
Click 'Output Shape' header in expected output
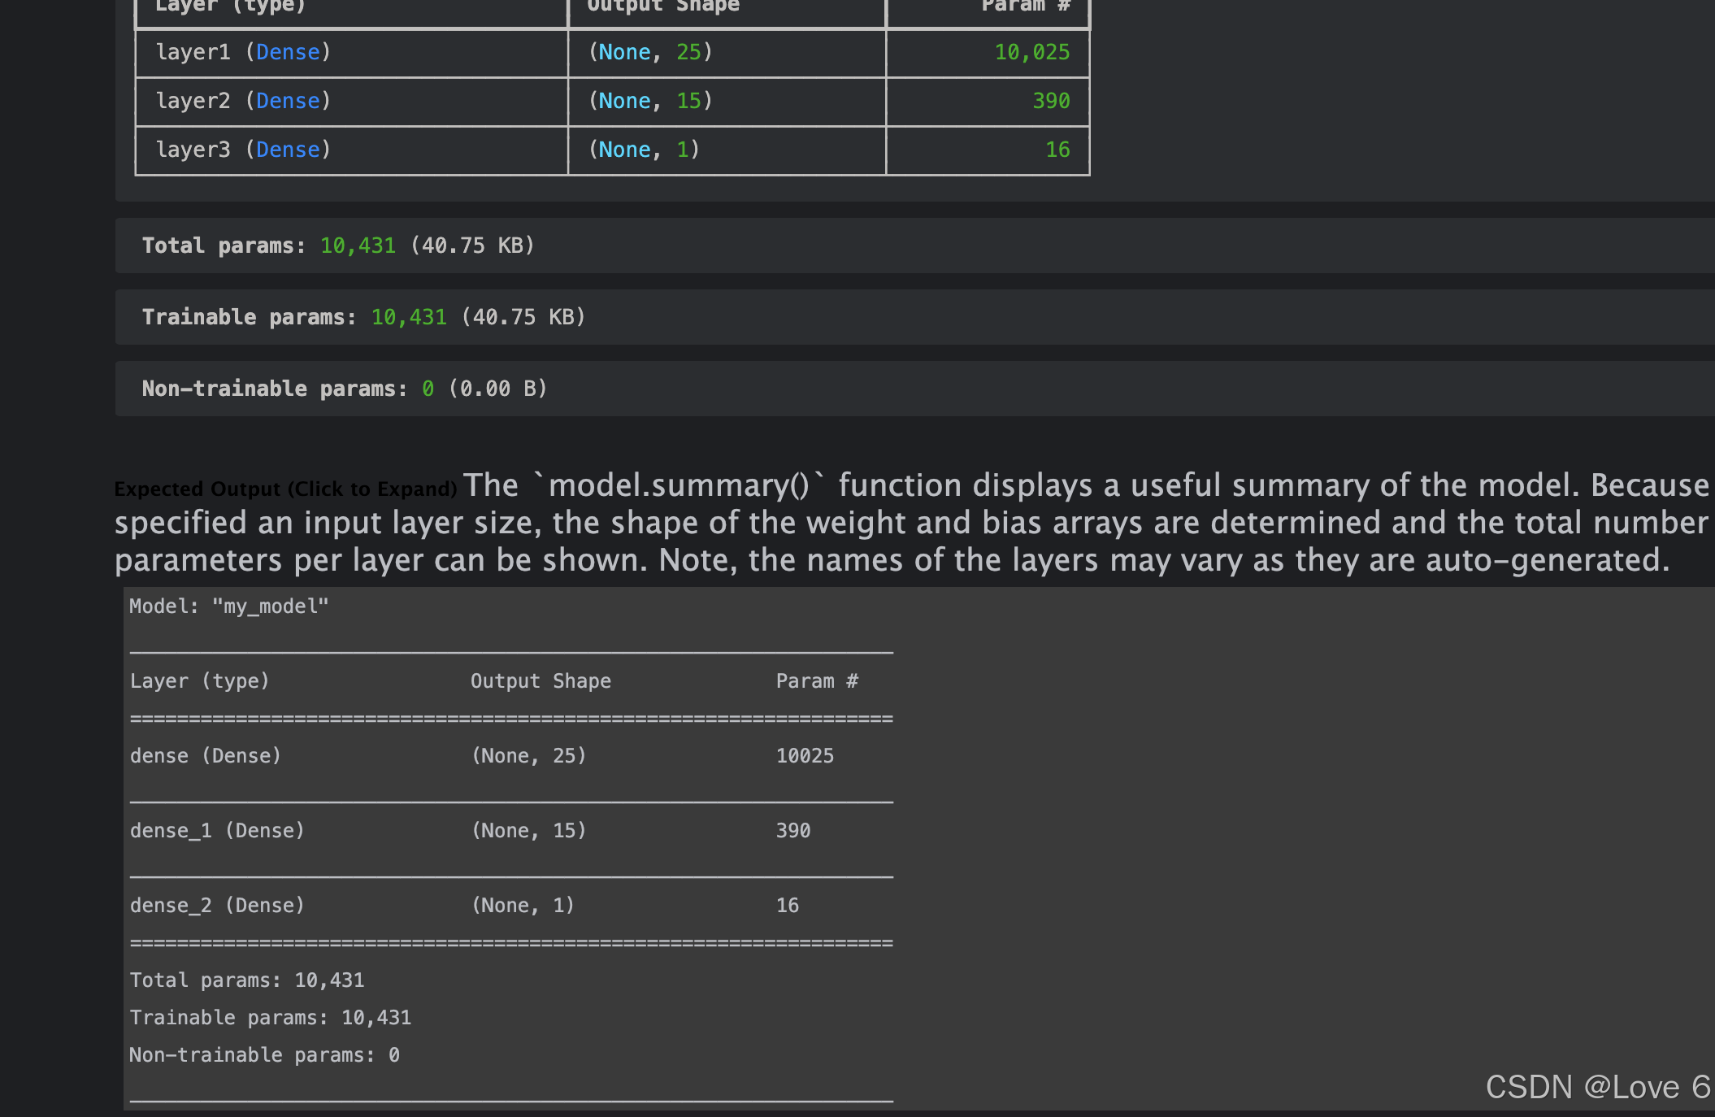(x=541, y=681)
